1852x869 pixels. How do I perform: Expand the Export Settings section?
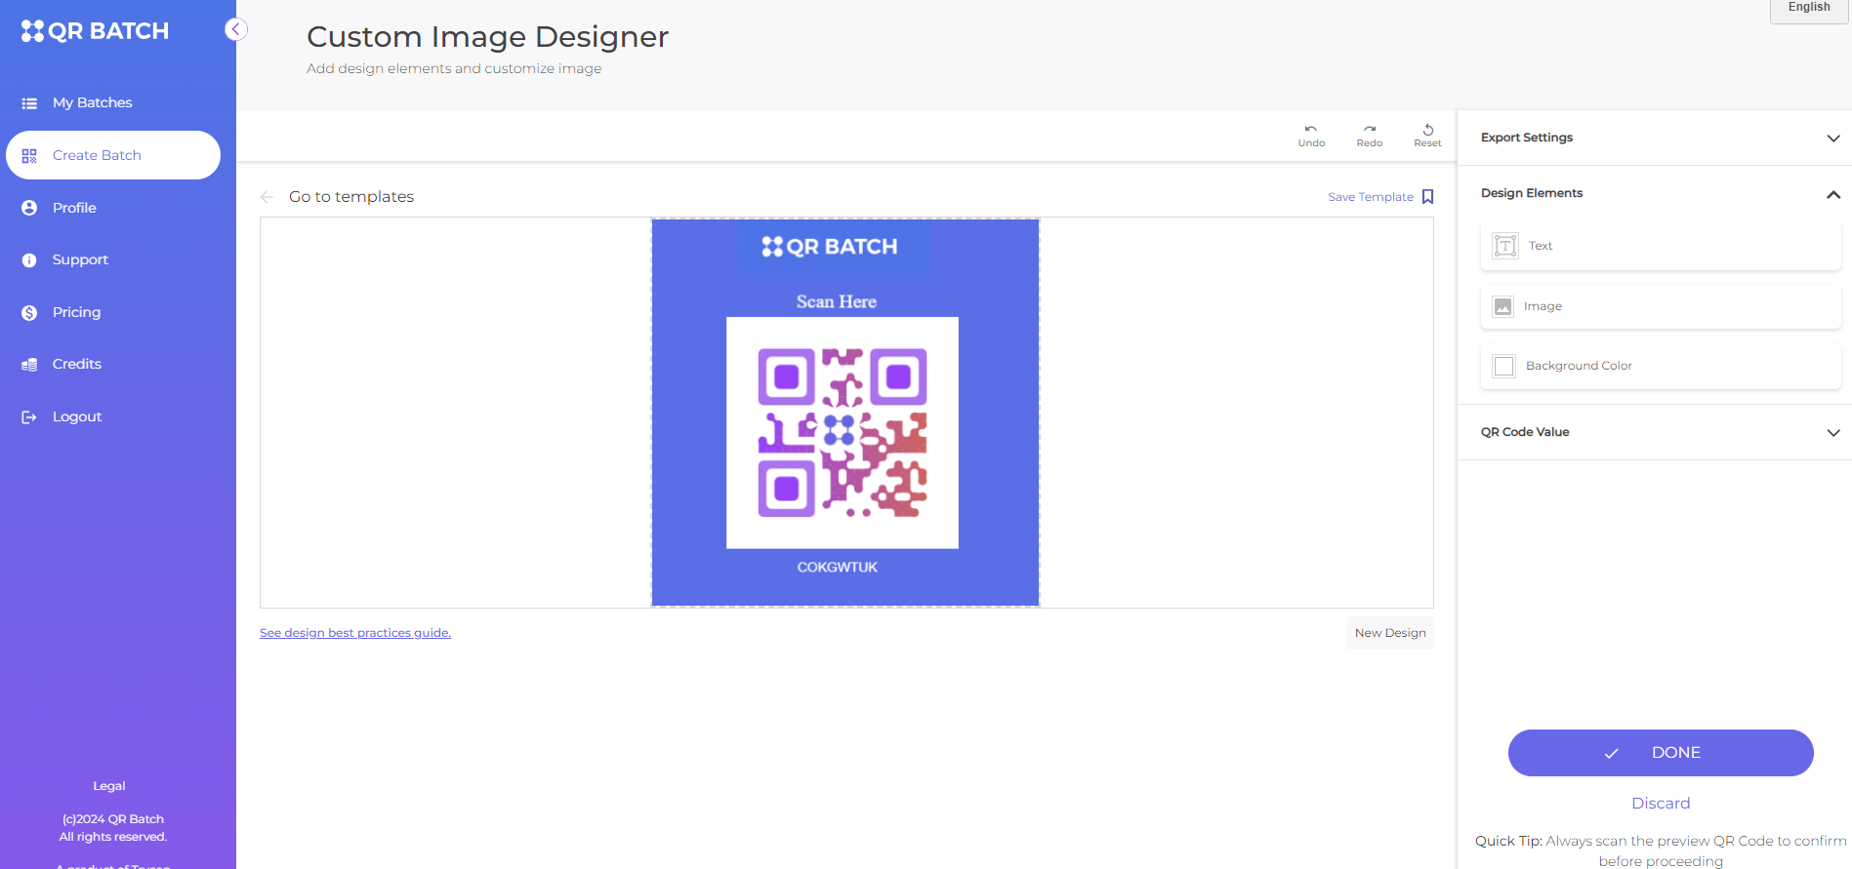[1655, 138]
